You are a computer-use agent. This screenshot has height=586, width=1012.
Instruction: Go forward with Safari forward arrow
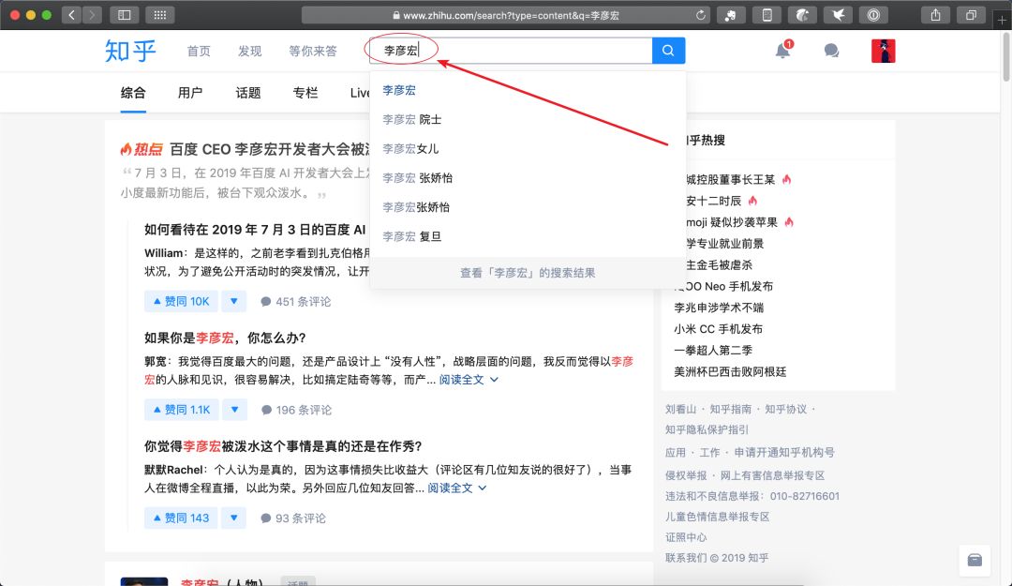tap(92, 15)
